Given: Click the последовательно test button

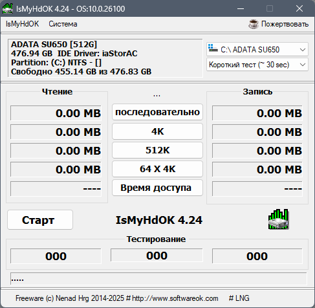Looking at the screenshot, I should [x=157, y=112].
